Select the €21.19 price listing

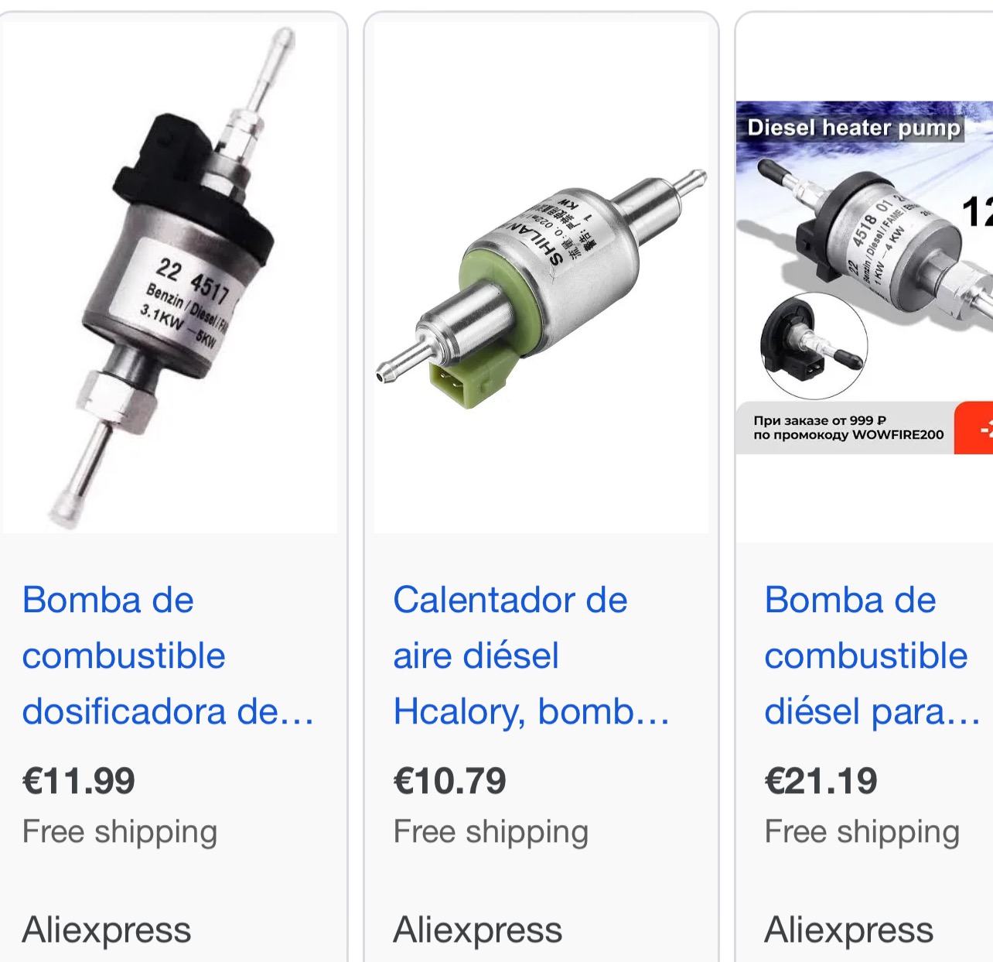click(x=821, y=780)
